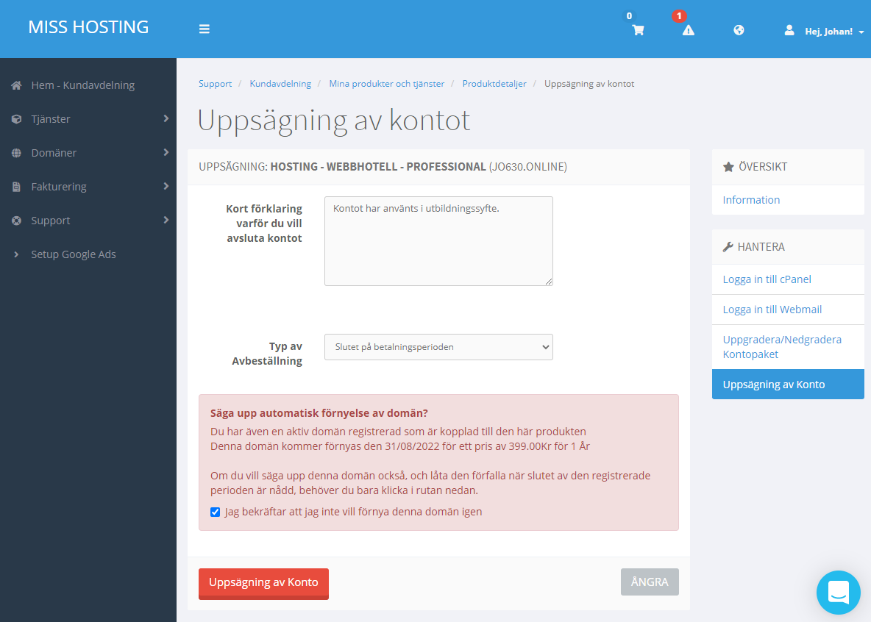Click the home icon in sidebar
871x622 pixels.
click(17, 85)
